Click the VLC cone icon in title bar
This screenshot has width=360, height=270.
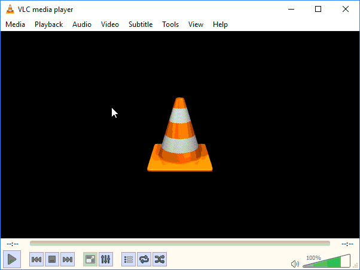10,9
